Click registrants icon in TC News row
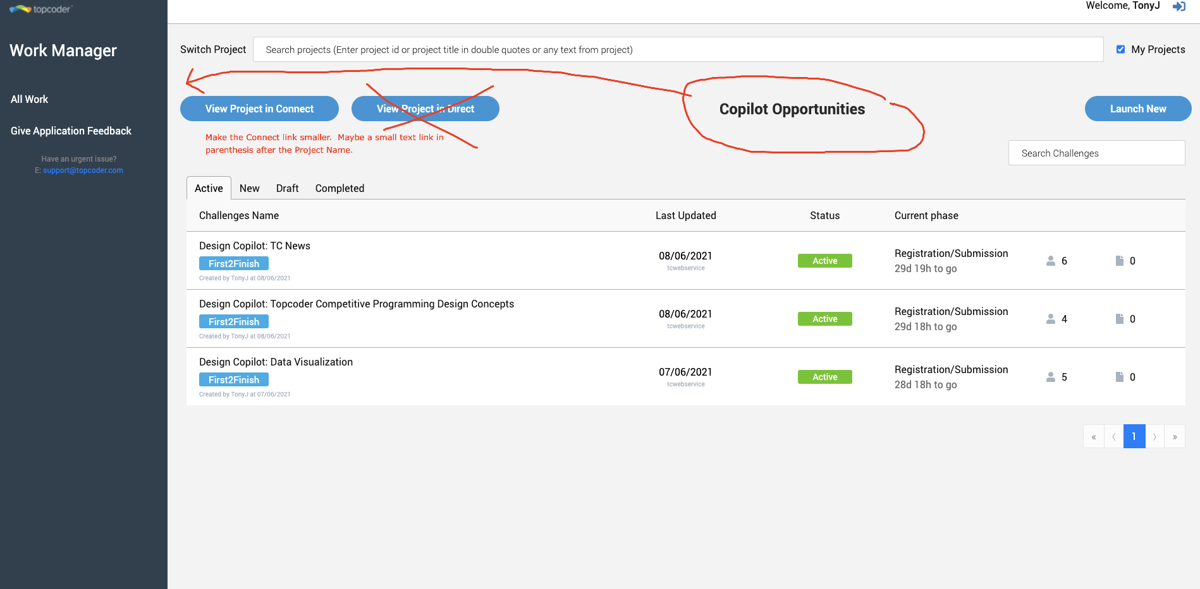 tap(1051, 261)
